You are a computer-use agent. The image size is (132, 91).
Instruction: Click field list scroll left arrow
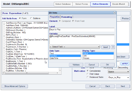point(3,73)
